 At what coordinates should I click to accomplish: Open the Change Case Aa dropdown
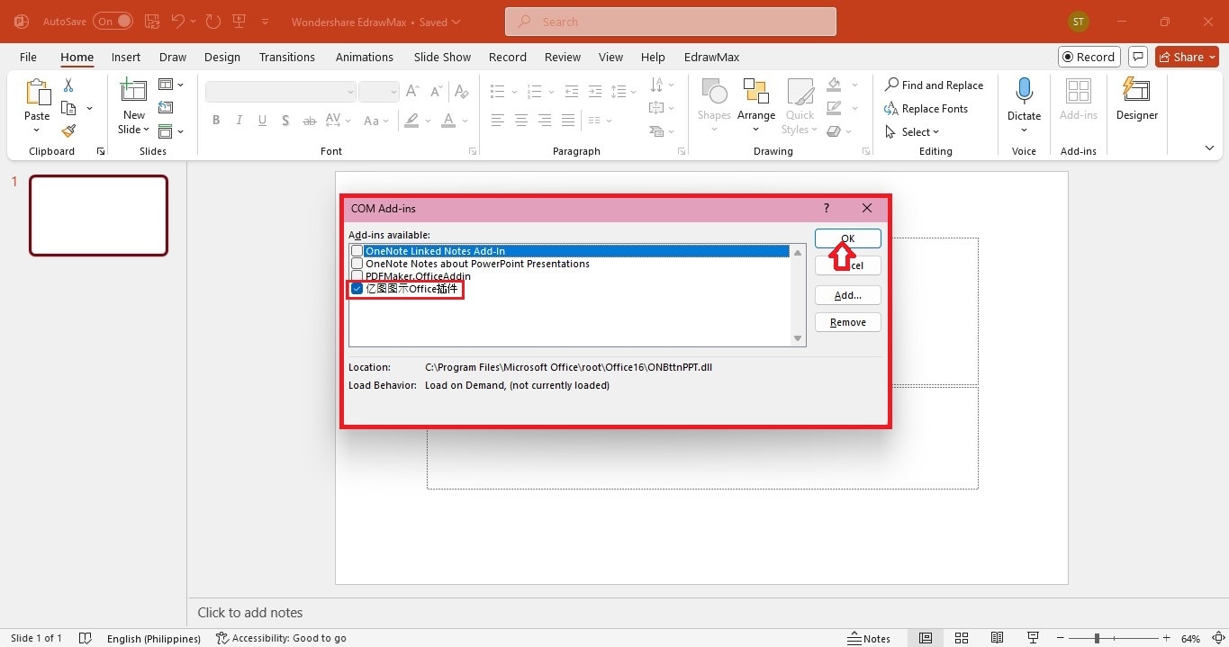click(375, 121)
